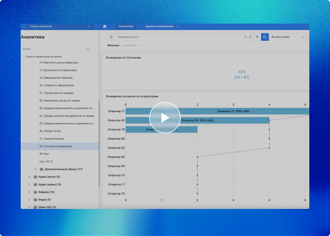Click folder icon of Дополнительный (Демо) (17)
This screenshot has width=330, height=236.
tap(42, 169)
